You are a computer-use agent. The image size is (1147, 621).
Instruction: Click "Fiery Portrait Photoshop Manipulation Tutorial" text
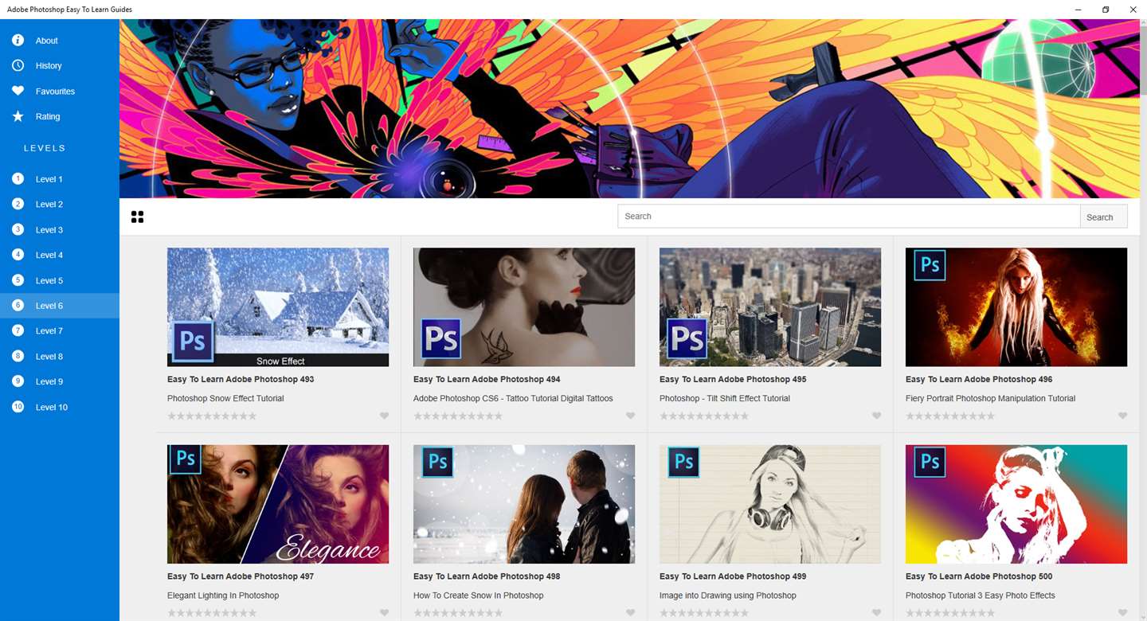pyautogui.click(x=990, y=398)
